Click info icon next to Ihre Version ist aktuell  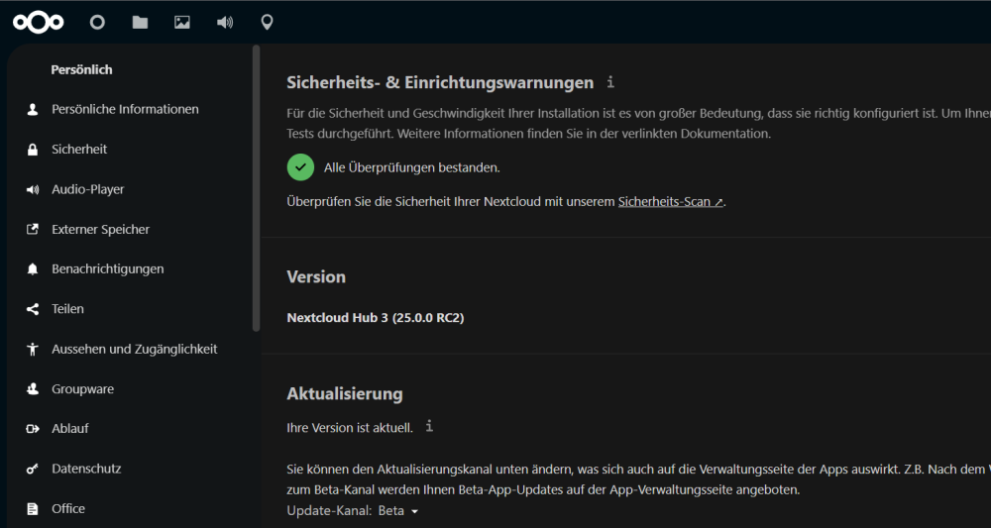click(429, 426)
